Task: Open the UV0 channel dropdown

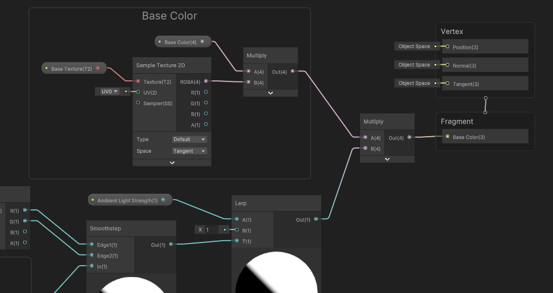Action: 108,92
